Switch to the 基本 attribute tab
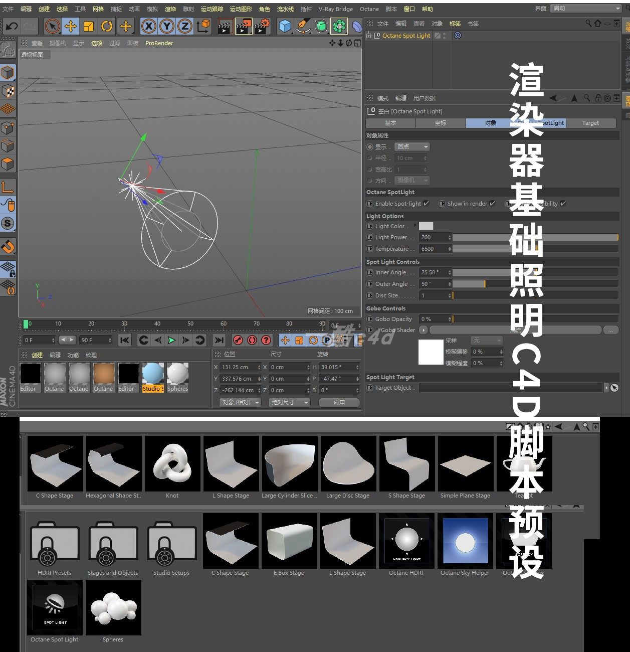 [x=390, y=123]
